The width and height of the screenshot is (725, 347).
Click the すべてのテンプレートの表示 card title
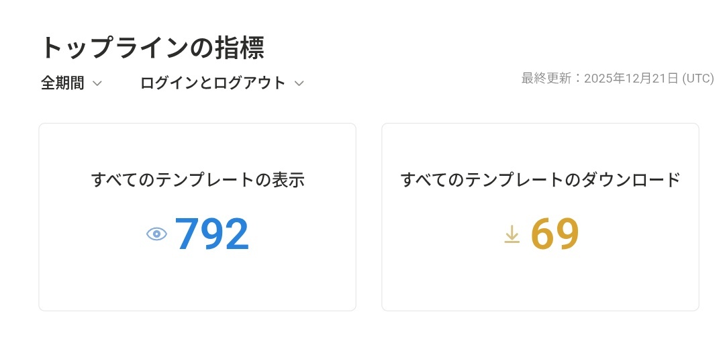point(197,180)
